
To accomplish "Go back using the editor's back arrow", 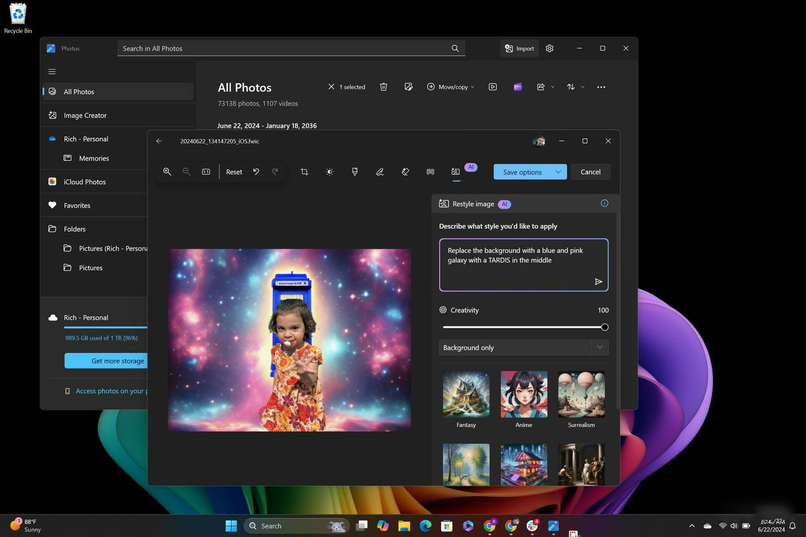I will pyautogui.click(x=159, y=141).
